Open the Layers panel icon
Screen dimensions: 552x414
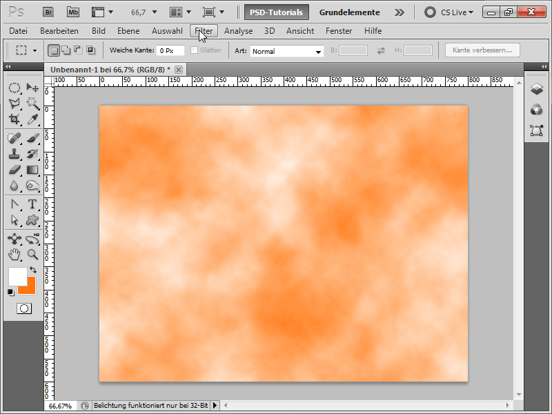[x=537, y=89]
